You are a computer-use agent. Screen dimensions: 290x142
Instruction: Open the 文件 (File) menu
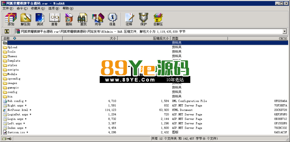[x=8, y=8]
